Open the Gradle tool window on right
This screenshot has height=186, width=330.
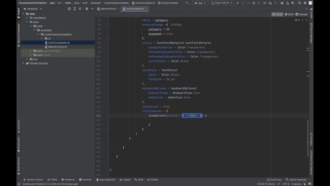(x=311, y=13)
